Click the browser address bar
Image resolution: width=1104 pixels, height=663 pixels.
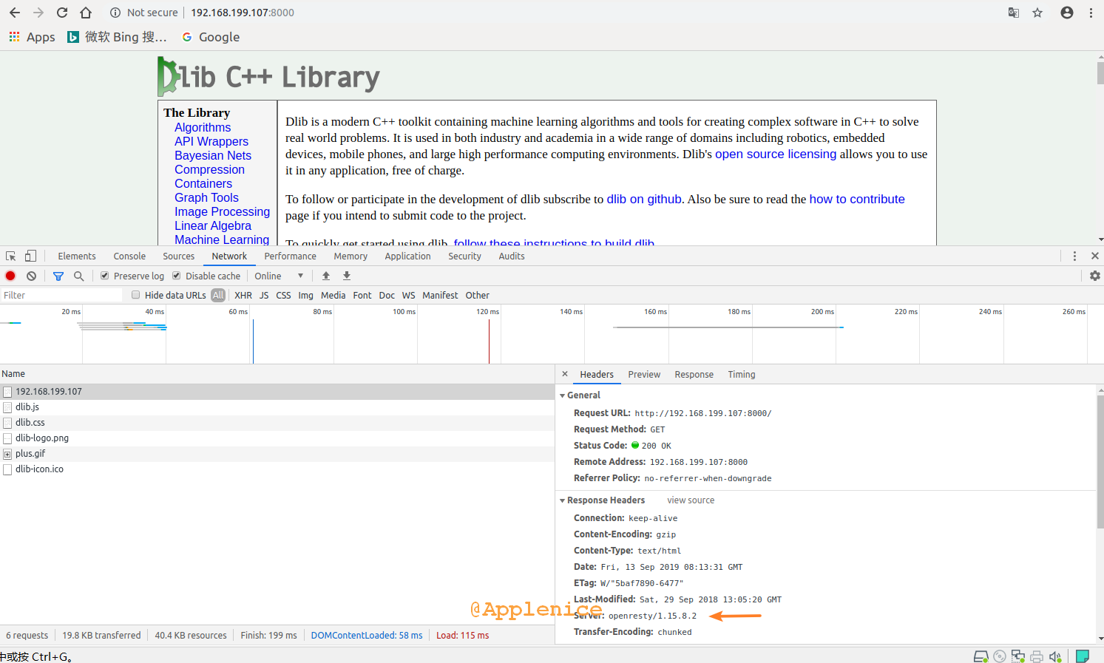click(x=555, y=13)
